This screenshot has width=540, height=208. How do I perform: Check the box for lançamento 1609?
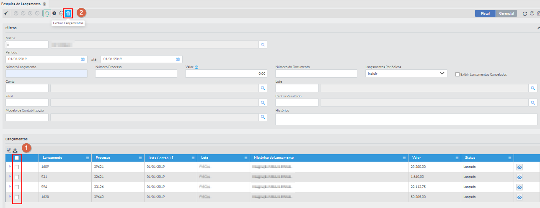[17, 167]
